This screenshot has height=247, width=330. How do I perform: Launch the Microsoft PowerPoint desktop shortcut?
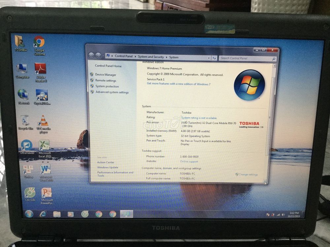(47, 196)
